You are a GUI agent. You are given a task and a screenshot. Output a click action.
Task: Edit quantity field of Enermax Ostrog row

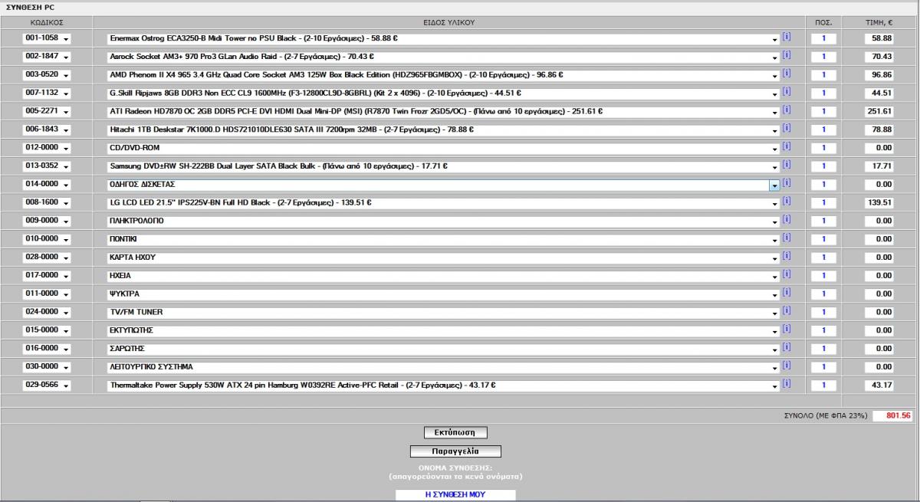823,38
